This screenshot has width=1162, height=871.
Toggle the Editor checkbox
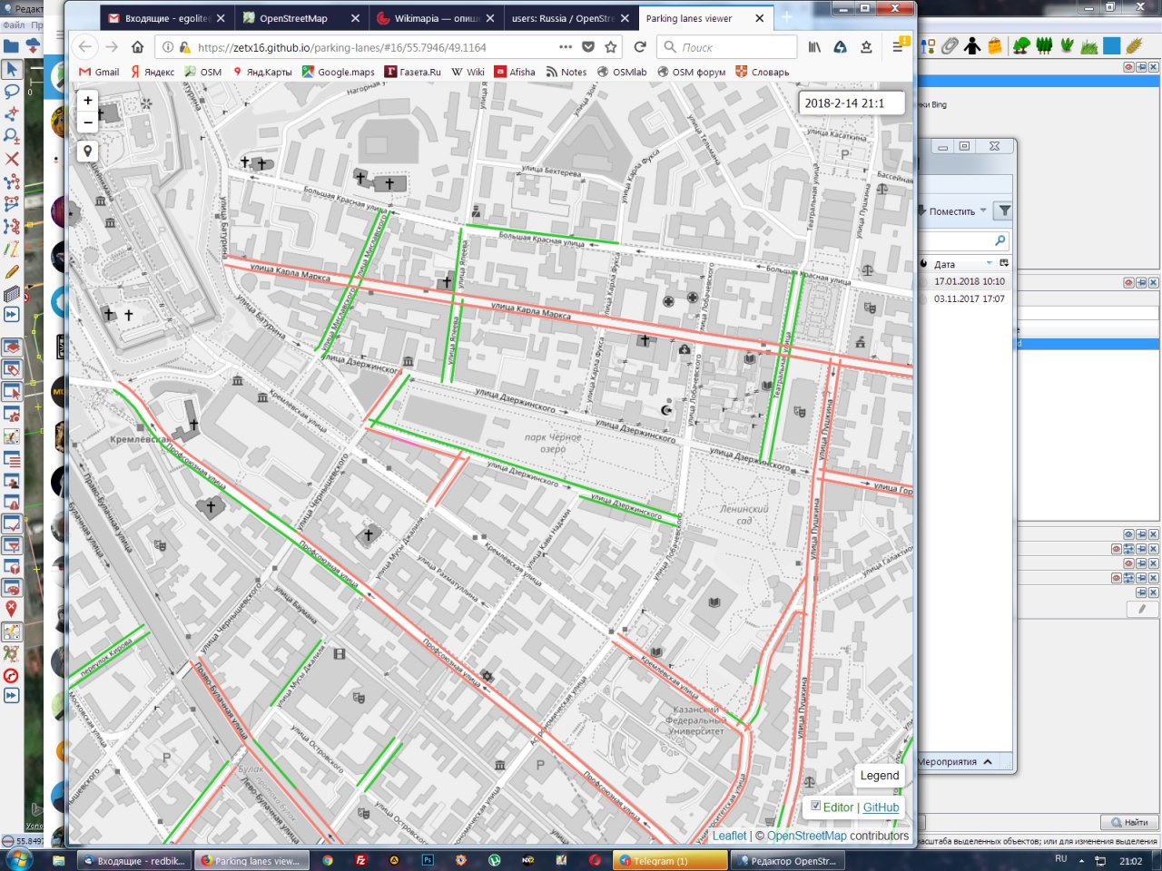[815, 806]
